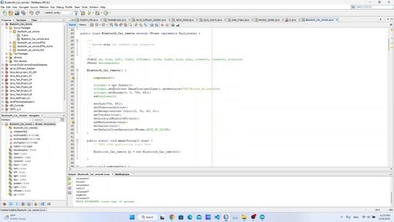Click the taskbar Search button
The image size is (394, 222).
click(x=148, y=217)
